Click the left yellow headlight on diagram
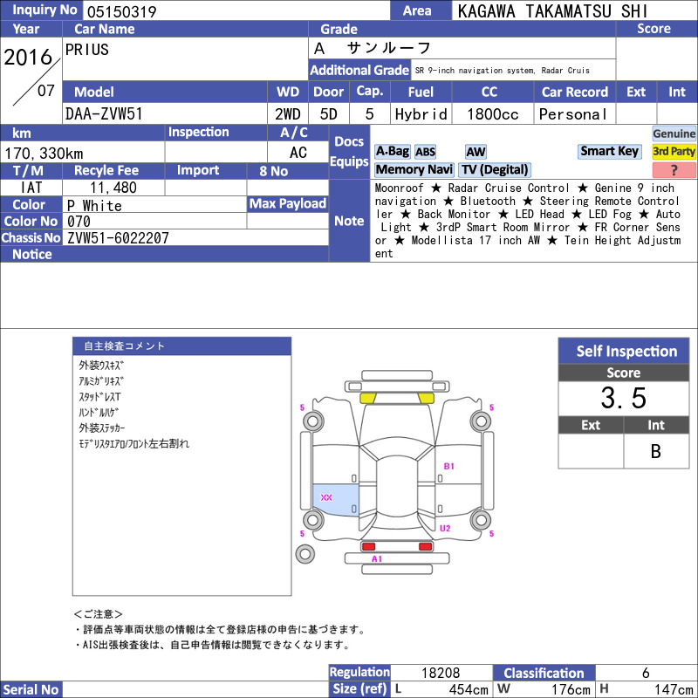698x698 pixels. tap(367, 399)
